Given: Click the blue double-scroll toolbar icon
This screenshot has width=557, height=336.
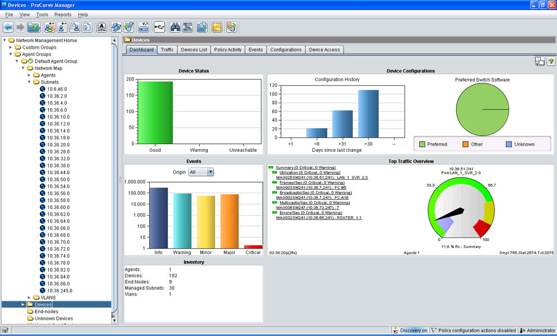Looking at the screenshot, I should click(x=116, y=27).
